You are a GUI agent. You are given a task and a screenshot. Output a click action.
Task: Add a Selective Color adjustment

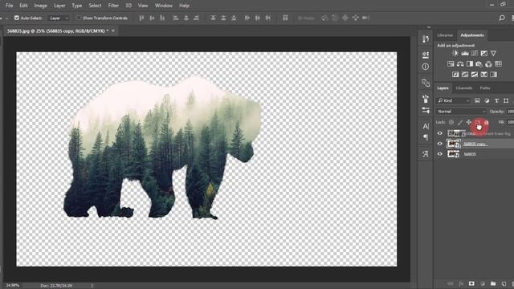483,75
